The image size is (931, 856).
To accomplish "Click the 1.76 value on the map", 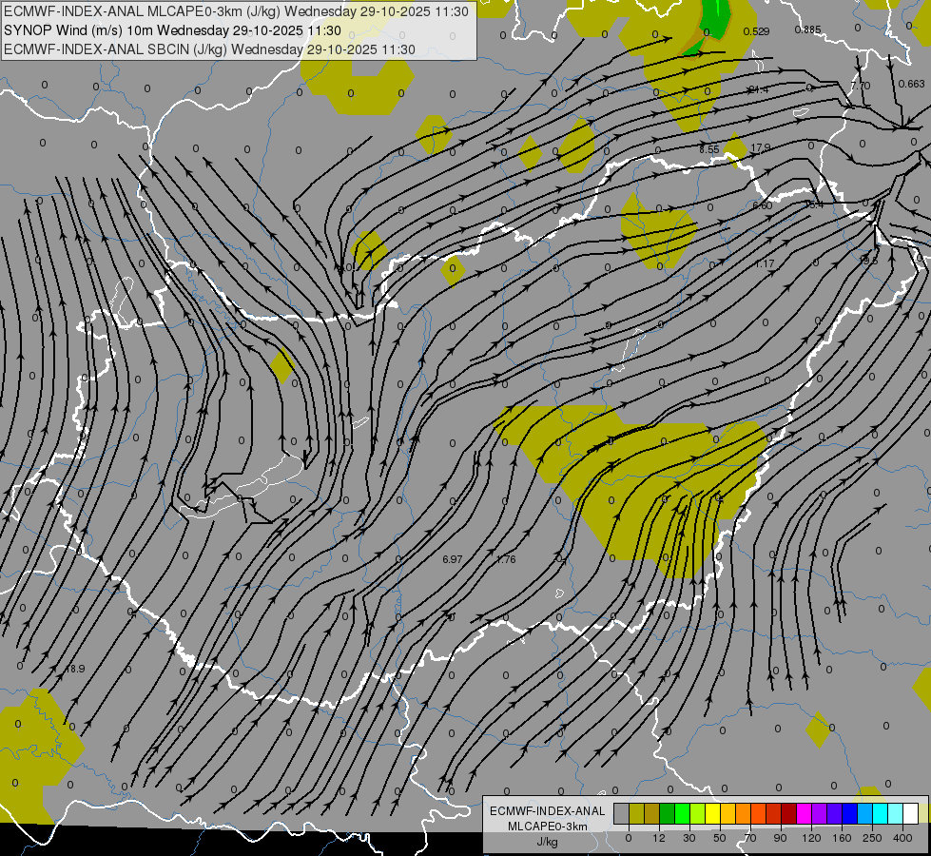I will click(x=506, y=559).
